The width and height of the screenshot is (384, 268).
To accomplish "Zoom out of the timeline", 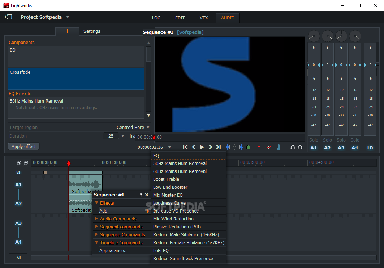I will coord(26,163).
